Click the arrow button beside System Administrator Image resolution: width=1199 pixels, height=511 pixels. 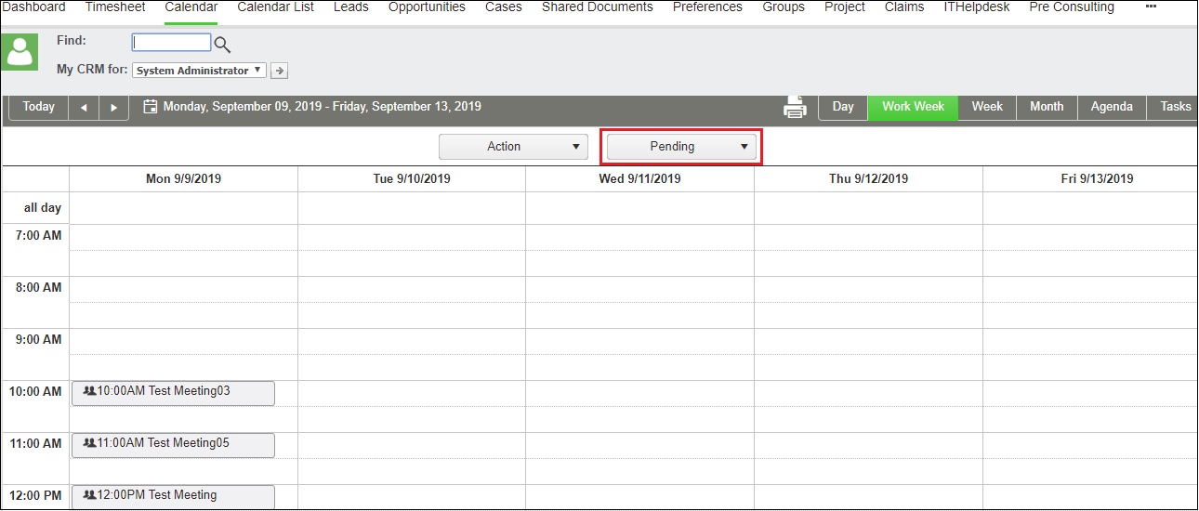tap(279, 71)
